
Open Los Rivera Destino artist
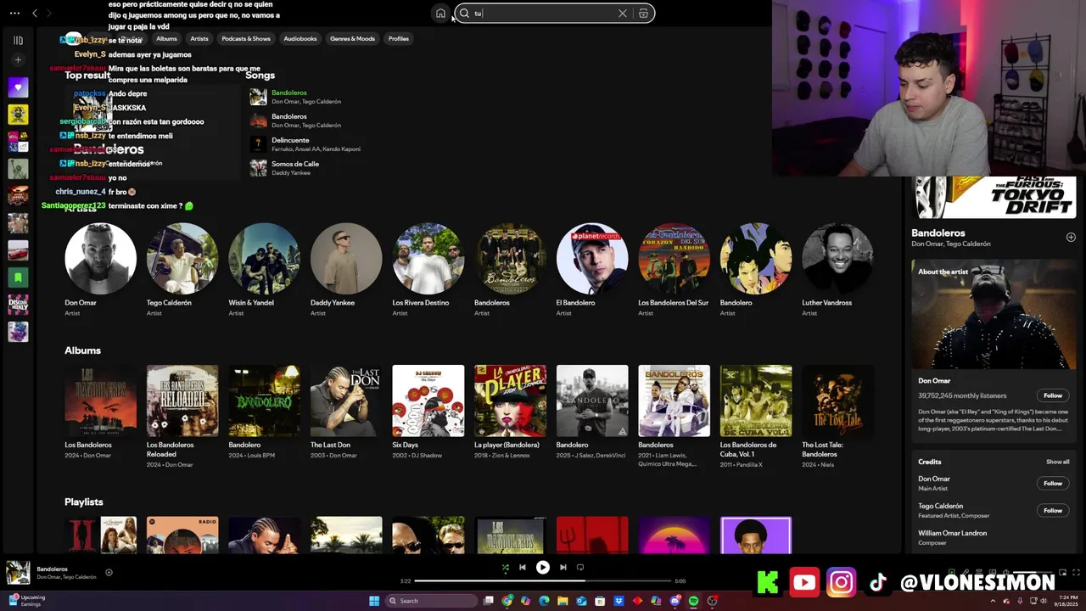[x=428, y=259]
